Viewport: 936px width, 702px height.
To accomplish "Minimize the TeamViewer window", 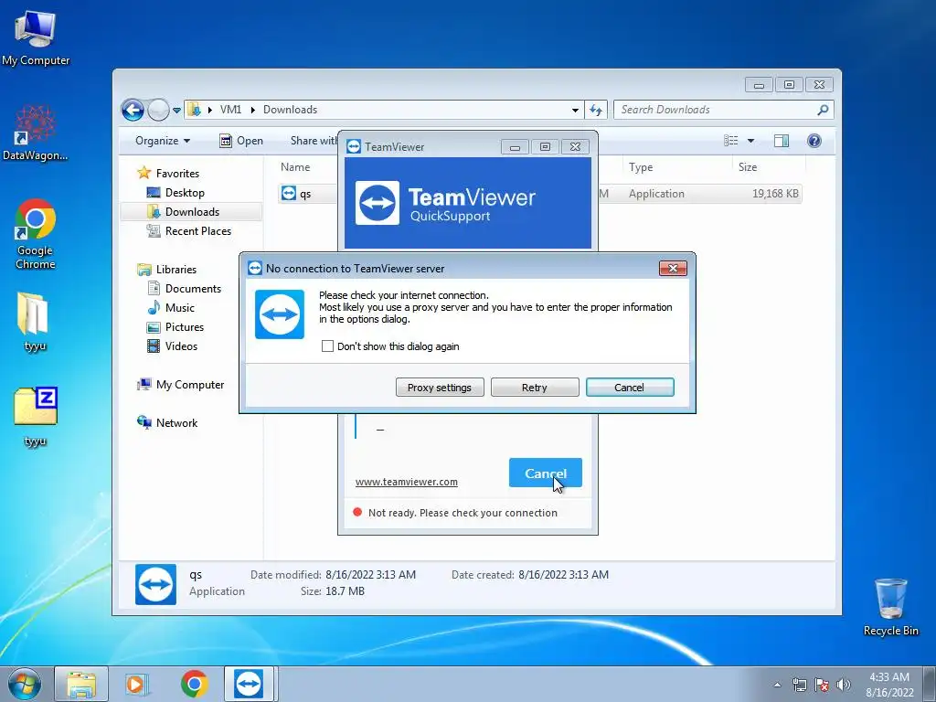I will [515, 147].
